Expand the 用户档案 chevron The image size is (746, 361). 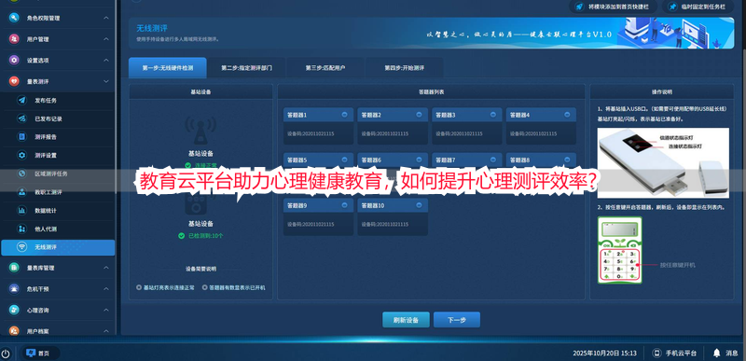[106, 331]
